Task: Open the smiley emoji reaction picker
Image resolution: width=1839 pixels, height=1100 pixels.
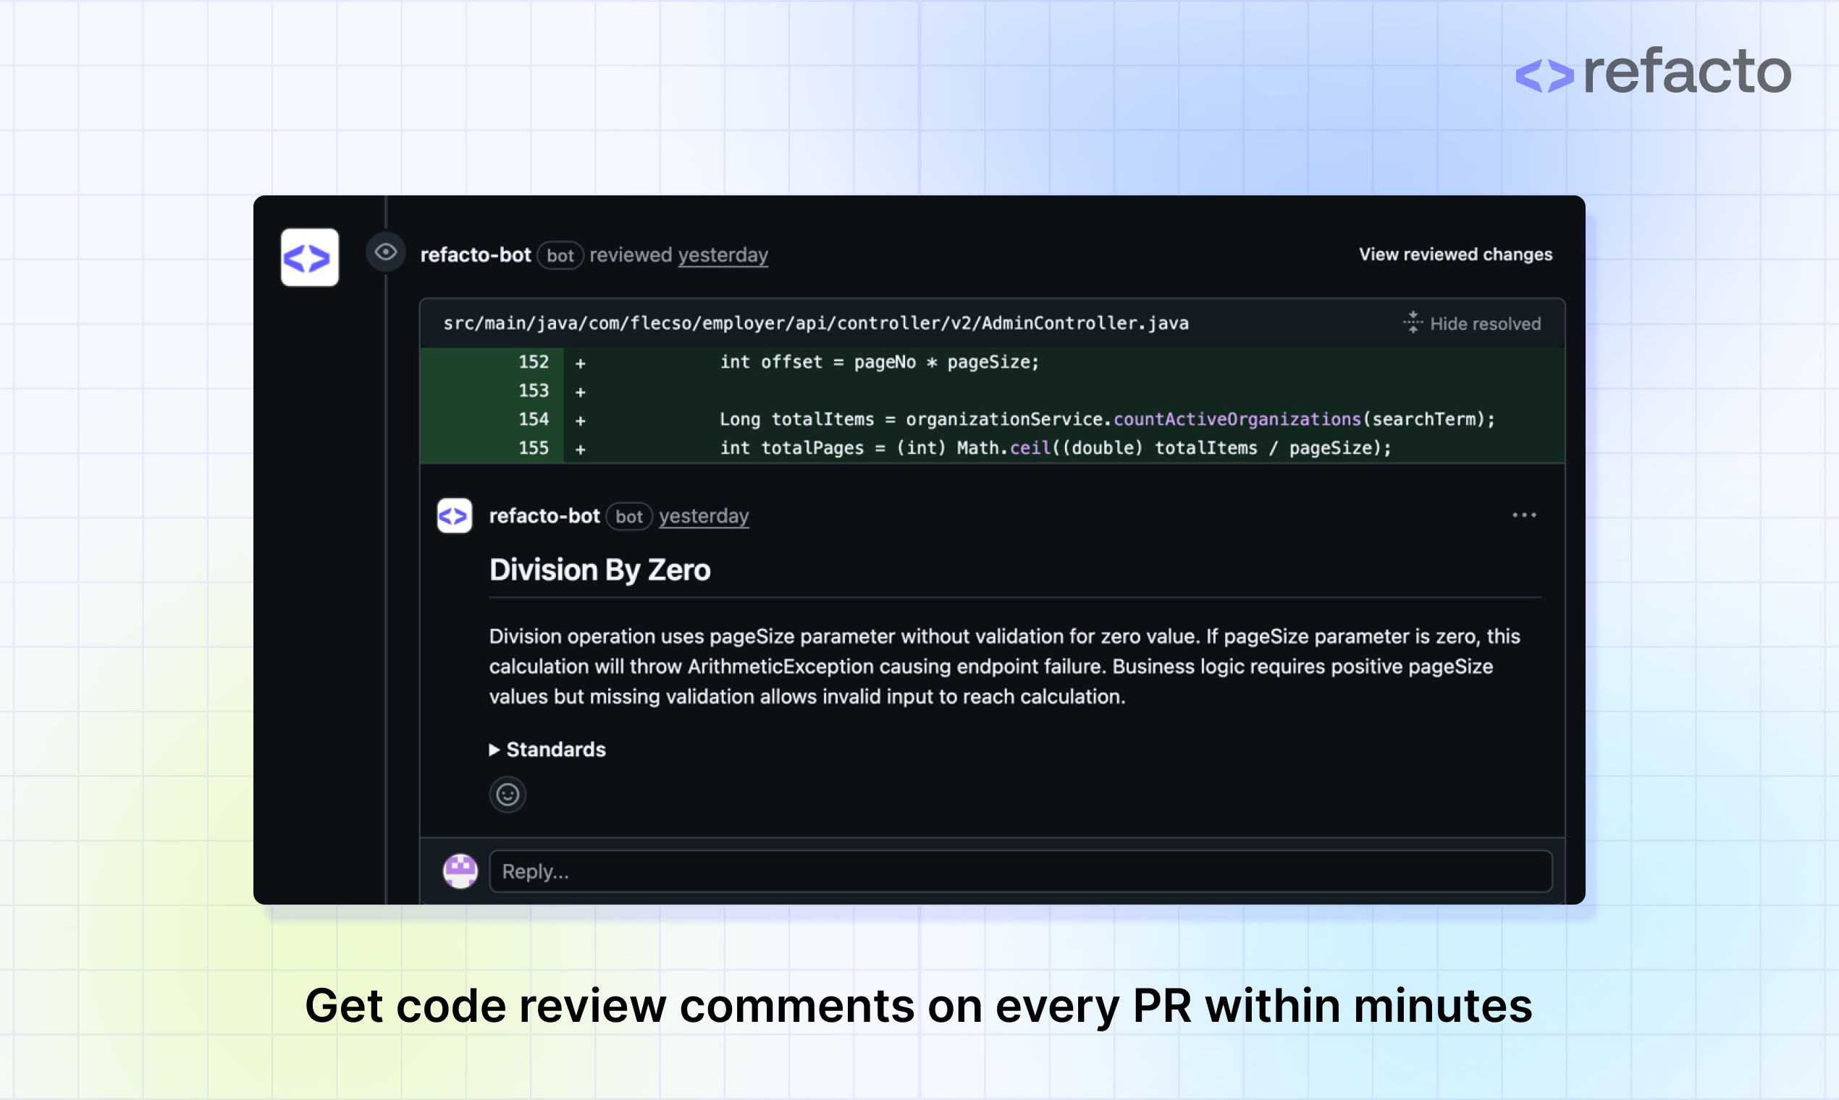Action: pos(508,794)
